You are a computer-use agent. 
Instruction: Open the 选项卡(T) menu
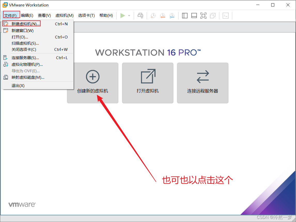pyautogui.click(x=87, y=15)
